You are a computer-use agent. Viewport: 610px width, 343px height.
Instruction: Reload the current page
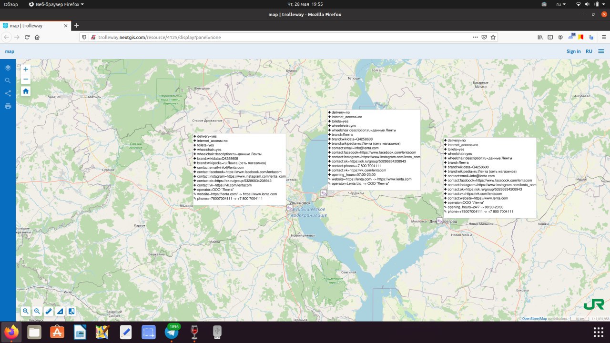[x=27, y=37]
